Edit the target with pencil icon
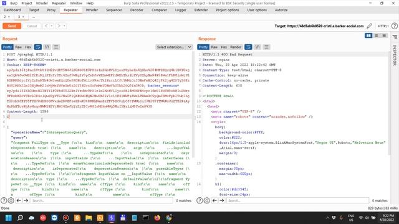Viewport: 399px width, 224px height. 369,26
